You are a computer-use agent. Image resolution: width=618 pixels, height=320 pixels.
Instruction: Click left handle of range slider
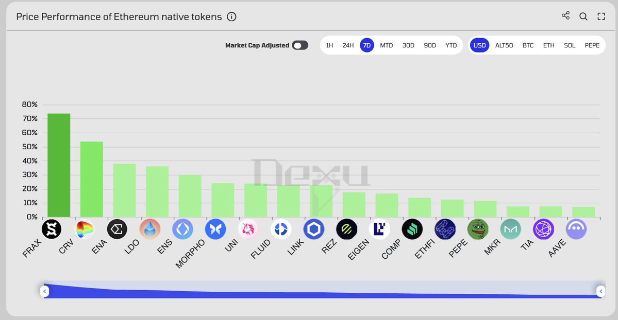click(44, 291)
